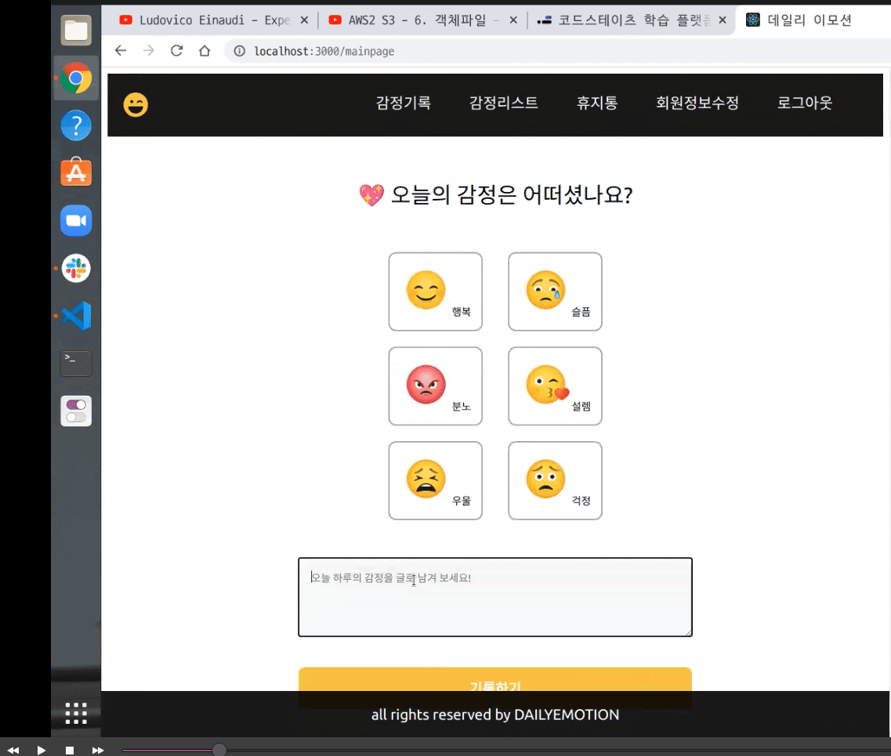Open Slack from the dock
Screen dimensions: 891x756
76,268
